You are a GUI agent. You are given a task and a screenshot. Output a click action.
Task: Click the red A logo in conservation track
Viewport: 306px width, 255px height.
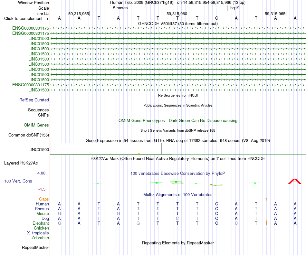point(295,181)
